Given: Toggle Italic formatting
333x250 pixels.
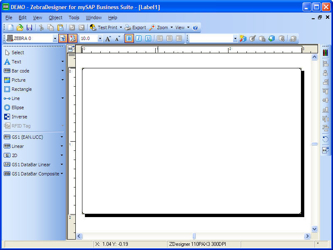Looking at the screenshot, I should (x=139, y=38).
